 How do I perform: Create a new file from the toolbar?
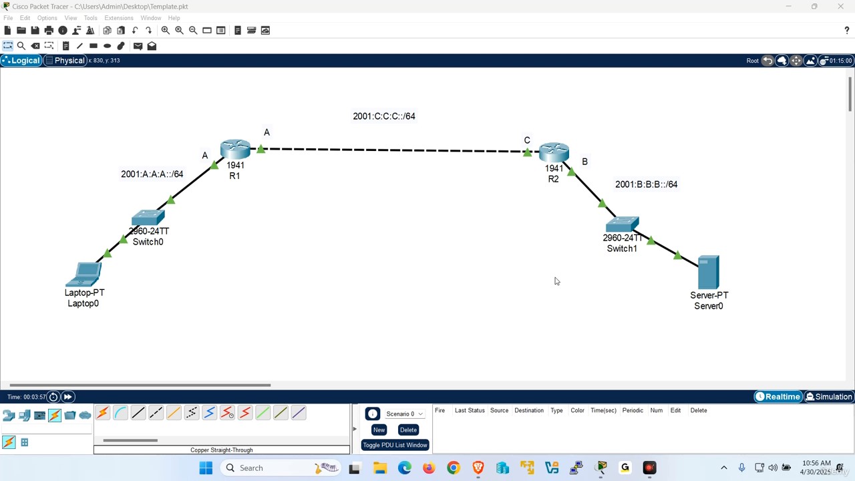tap(7, 30)
